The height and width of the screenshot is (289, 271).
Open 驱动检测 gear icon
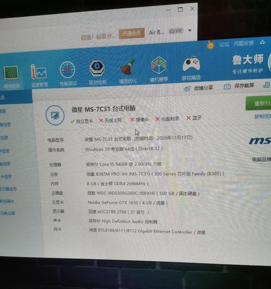tap(97, 72)
